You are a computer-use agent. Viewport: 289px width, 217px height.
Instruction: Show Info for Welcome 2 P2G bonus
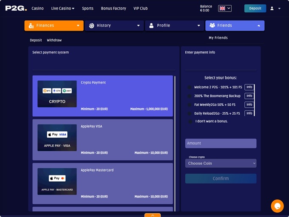coord(249,87)
